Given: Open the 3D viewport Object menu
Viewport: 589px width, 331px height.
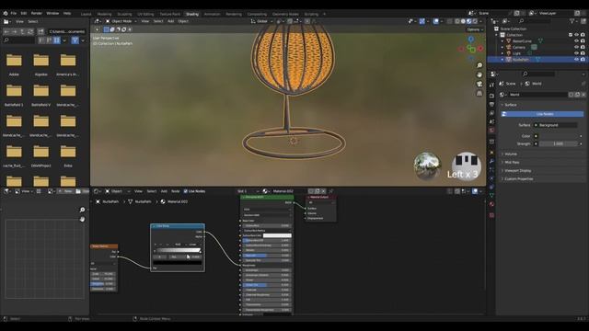Looking at the screenshot, I should click(183, 21).
